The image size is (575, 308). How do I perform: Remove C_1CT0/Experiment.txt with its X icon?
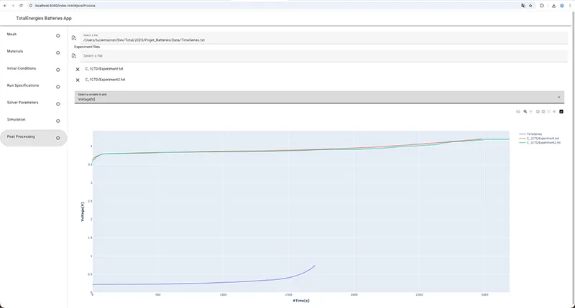(x=78, y=69)
